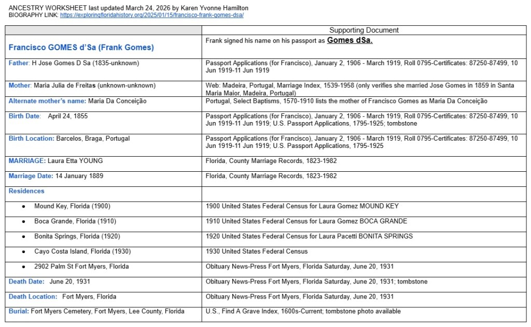
Task: Click the Alternate mother's name label
Action: click(47, 101)
